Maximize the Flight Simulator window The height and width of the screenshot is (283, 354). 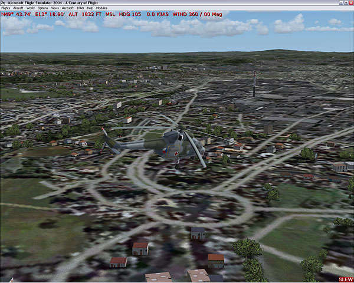[x=346, y=3]
